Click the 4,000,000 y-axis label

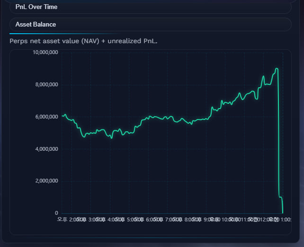point(46,149)
